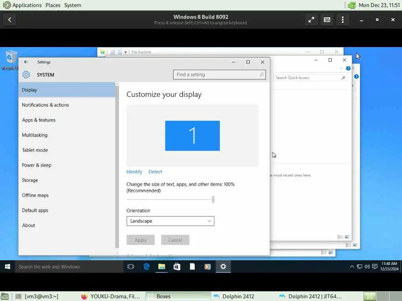Viewport: 402px width, 301px height.
Task: Click the search icon in Quick access box
Action: pos(343,78)
